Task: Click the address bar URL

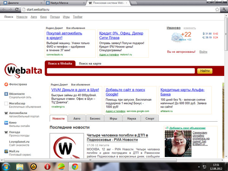Action: [38, 9]
